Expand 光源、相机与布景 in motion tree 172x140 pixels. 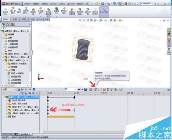click(x=7, y=104)
